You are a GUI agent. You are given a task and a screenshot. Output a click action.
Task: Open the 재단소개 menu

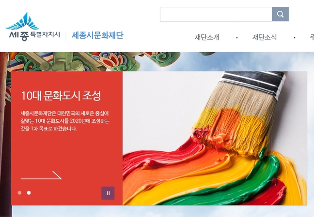[207, 37]
